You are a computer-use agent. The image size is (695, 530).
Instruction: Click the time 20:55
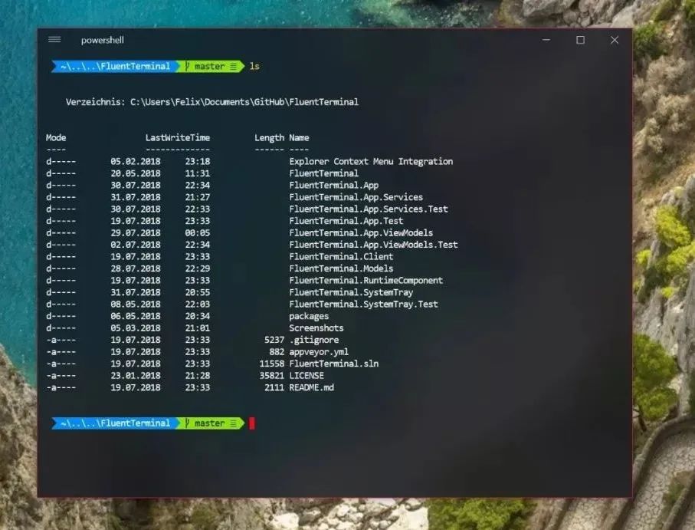pyautogui.click(x=198, y=292)
